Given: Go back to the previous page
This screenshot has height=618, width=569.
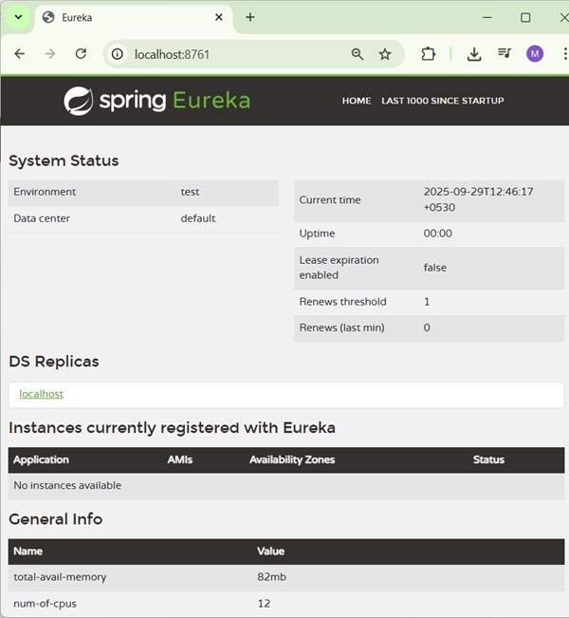Looking at the screenshot, I should coord(19,54).
